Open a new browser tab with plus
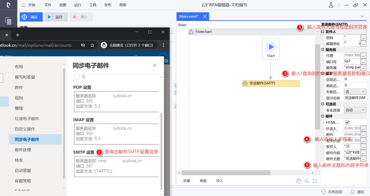 click(x=18, y=35)
